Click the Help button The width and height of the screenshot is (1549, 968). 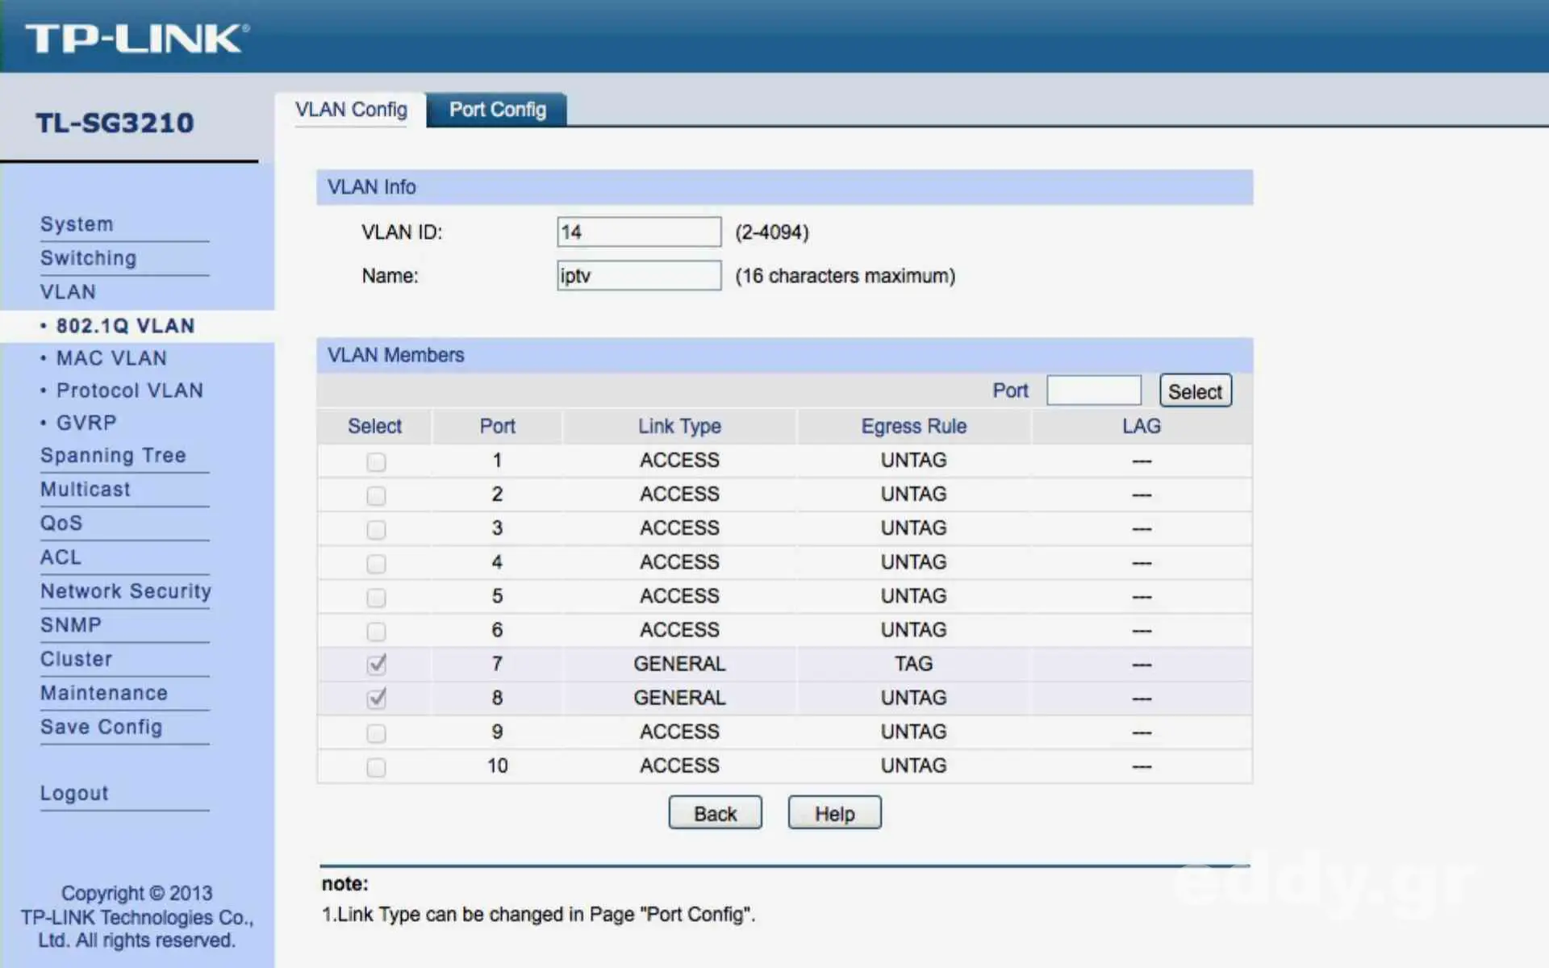click(x=834, y=813)
